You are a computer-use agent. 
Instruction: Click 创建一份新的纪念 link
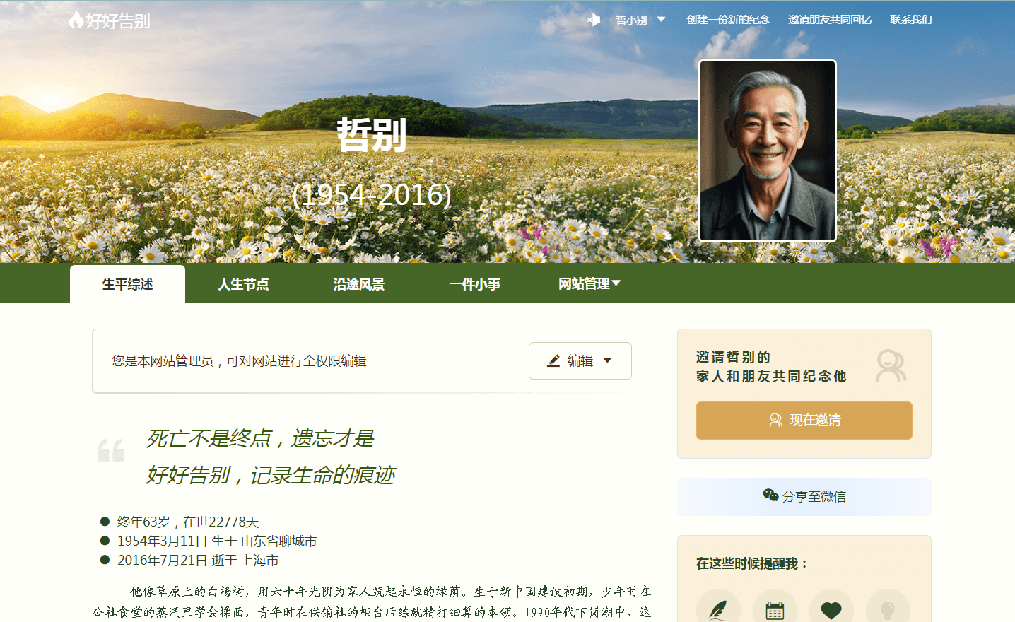point(727,20)
